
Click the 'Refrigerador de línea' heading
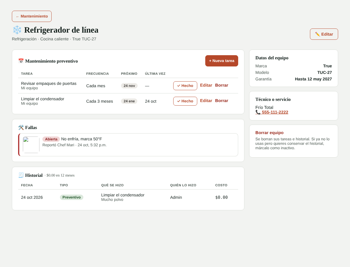61,30
